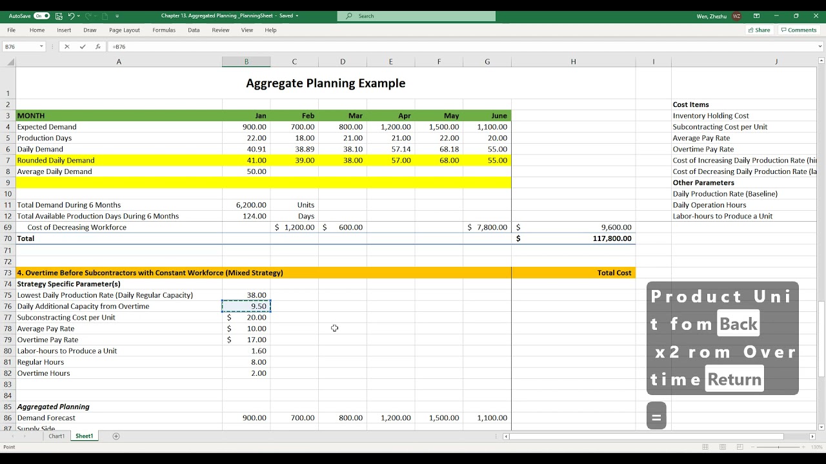Select the Sheet1 sheet tab

click(84, 436)
